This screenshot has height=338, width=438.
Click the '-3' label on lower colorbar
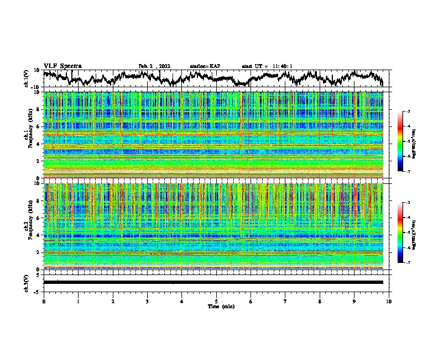click(x=408, y=203)
